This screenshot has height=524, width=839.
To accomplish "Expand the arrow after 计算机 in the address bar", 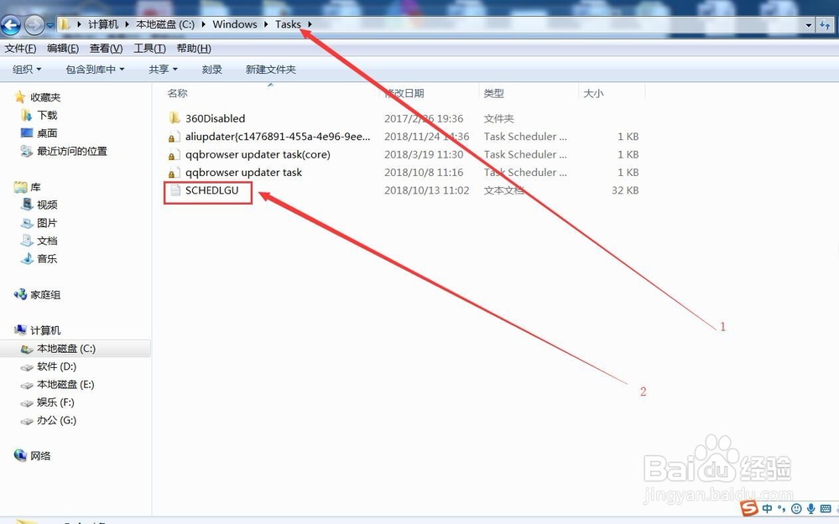I will click(127, 24).
